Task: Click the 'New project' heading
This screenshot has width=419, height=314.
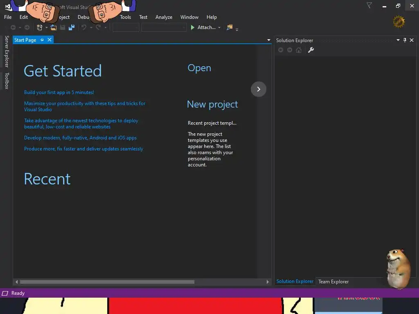Action: pyautogui.click(x=212, y=104)
